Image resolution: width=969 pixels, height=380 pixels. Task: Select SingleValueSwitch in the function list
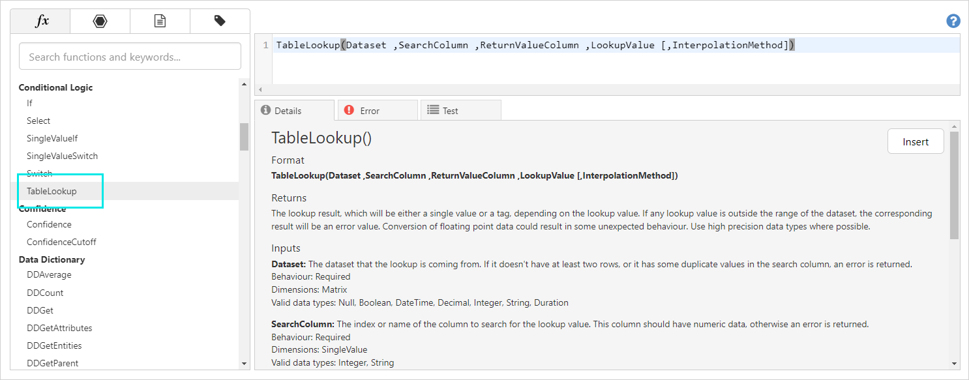(x=62, y=156)
